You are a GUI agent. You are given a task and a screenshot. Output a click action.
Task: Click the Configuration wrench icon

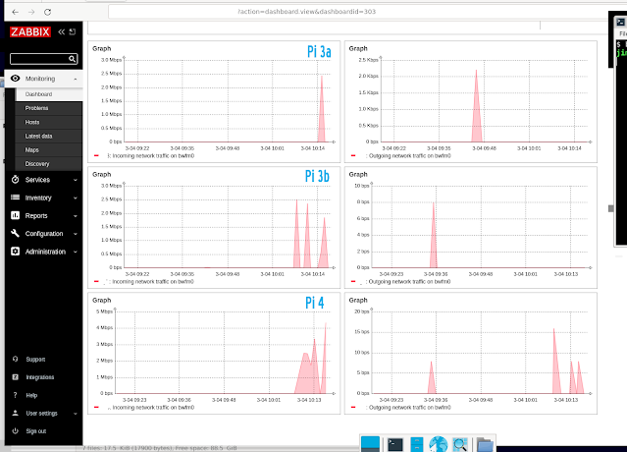15,233
